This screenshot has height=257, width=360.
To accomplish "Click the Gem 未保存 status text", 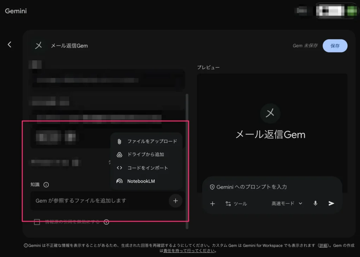I will 305,46.
